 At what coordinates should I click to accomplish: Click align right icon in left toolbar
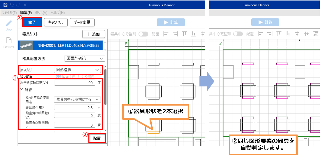point(175,34)
